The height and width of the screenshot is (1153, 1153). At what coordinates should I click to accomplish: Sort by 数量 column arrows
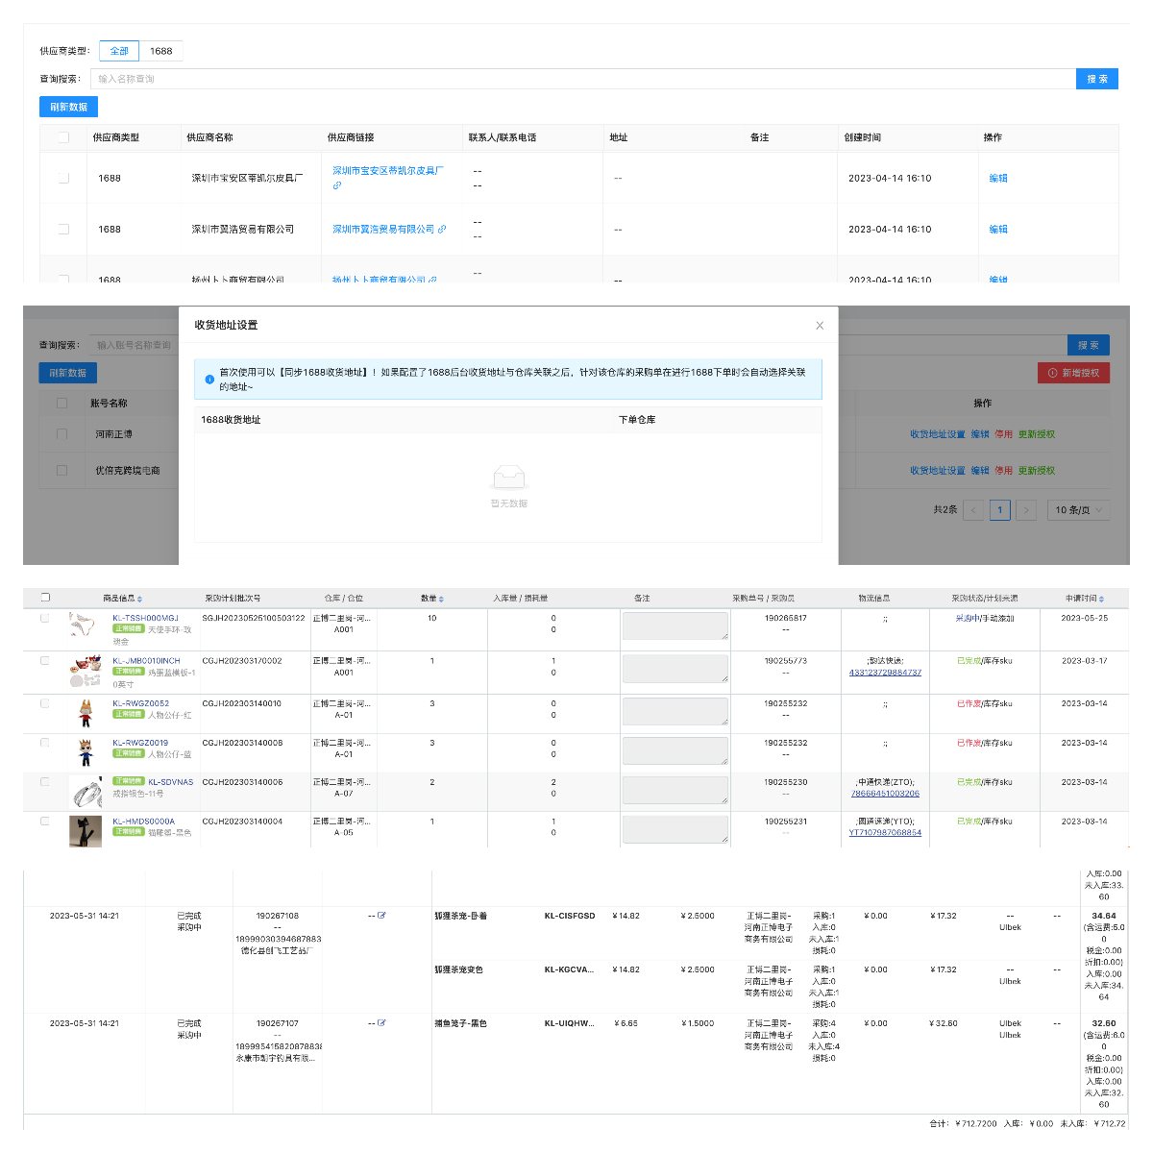441,600
